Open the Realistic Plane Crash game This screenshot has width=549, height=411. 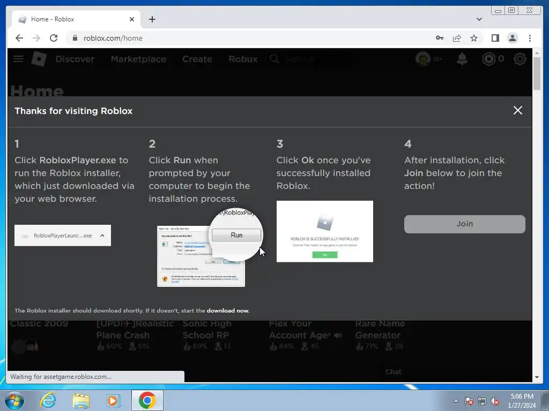tap(135, 329)
